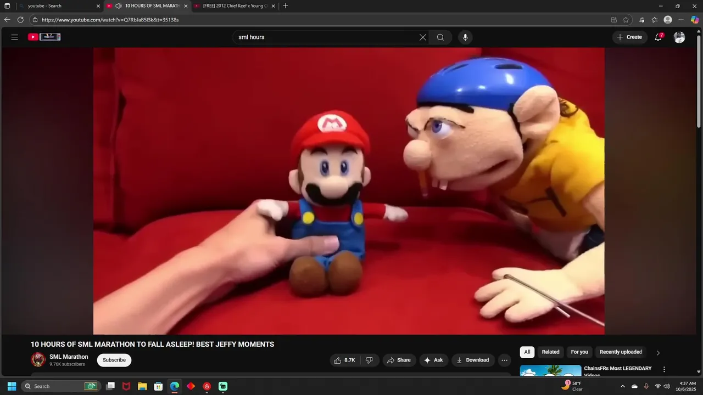
Task: Show more filter chips with right chevron
Action: coord(658,353)
